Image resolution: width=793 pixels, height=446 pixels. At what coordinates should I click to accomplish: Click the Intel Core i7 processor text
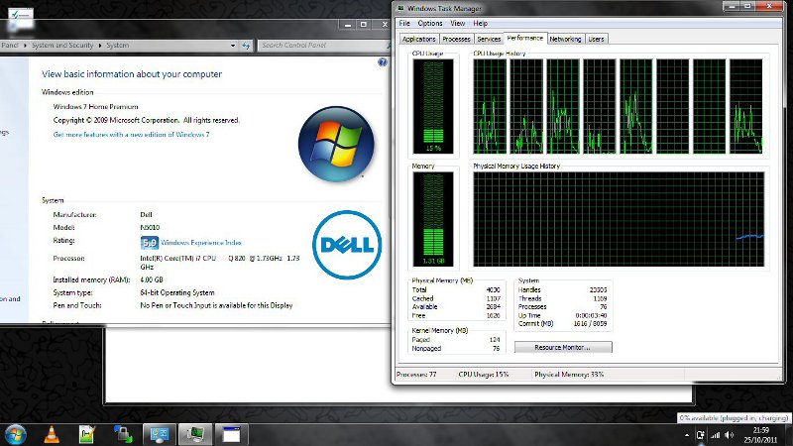[219, 263]
